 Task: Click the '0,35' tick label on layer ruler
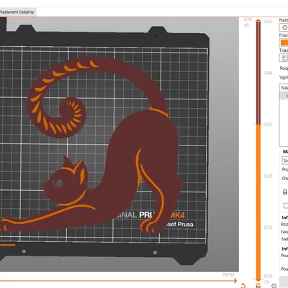point(268,227)
